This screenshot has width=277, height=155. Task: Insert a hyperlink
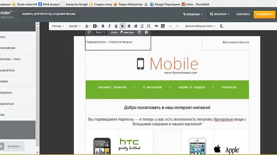coord(156,26)
